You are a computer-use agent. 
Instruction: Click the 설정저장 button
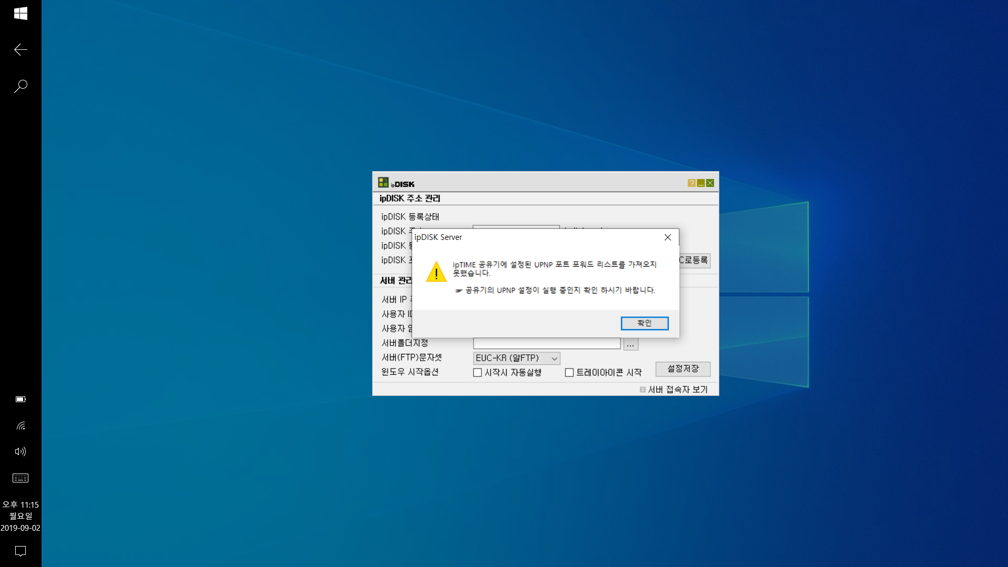683,369
